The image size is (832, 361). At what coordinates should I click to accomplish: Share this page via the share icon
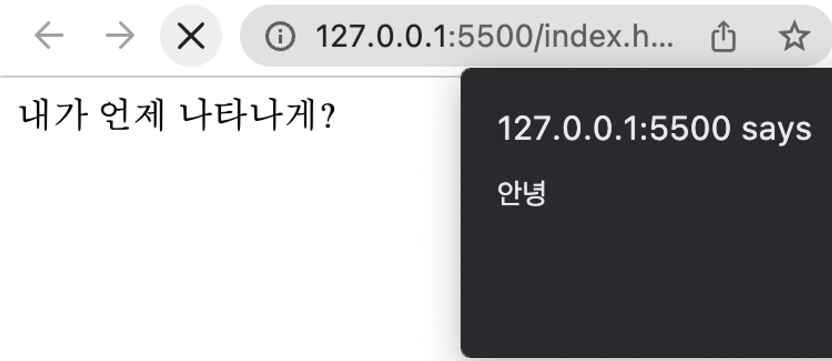tap(723, 38)
